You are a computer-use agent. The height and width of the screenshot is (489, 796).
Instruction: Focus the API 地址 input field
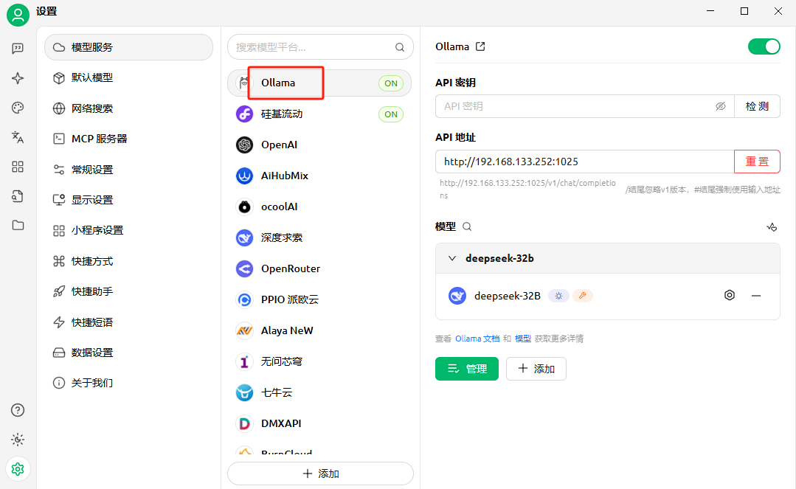(x=585, y=162)
